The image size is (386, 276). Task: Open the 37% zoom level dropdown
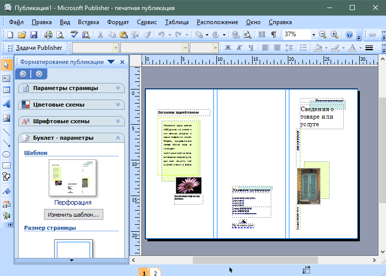[x=313, y=35]
